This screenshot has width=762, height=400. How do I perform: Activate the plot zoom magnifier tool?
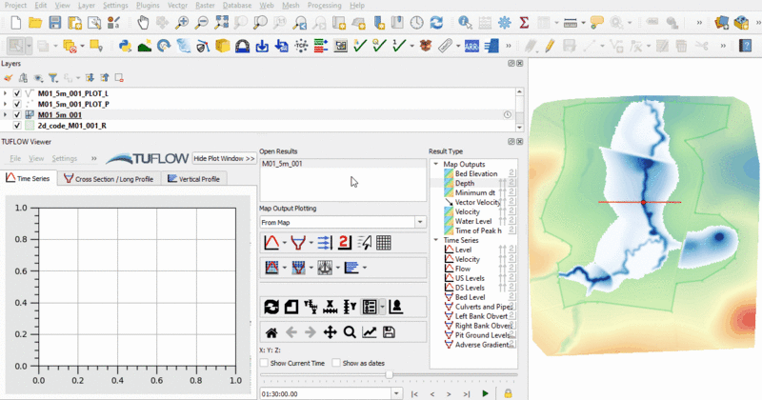[350, 332]
